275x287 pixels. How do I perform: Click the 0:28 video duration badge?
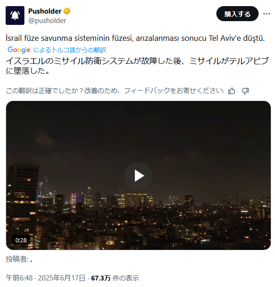[x=21, y=240]
